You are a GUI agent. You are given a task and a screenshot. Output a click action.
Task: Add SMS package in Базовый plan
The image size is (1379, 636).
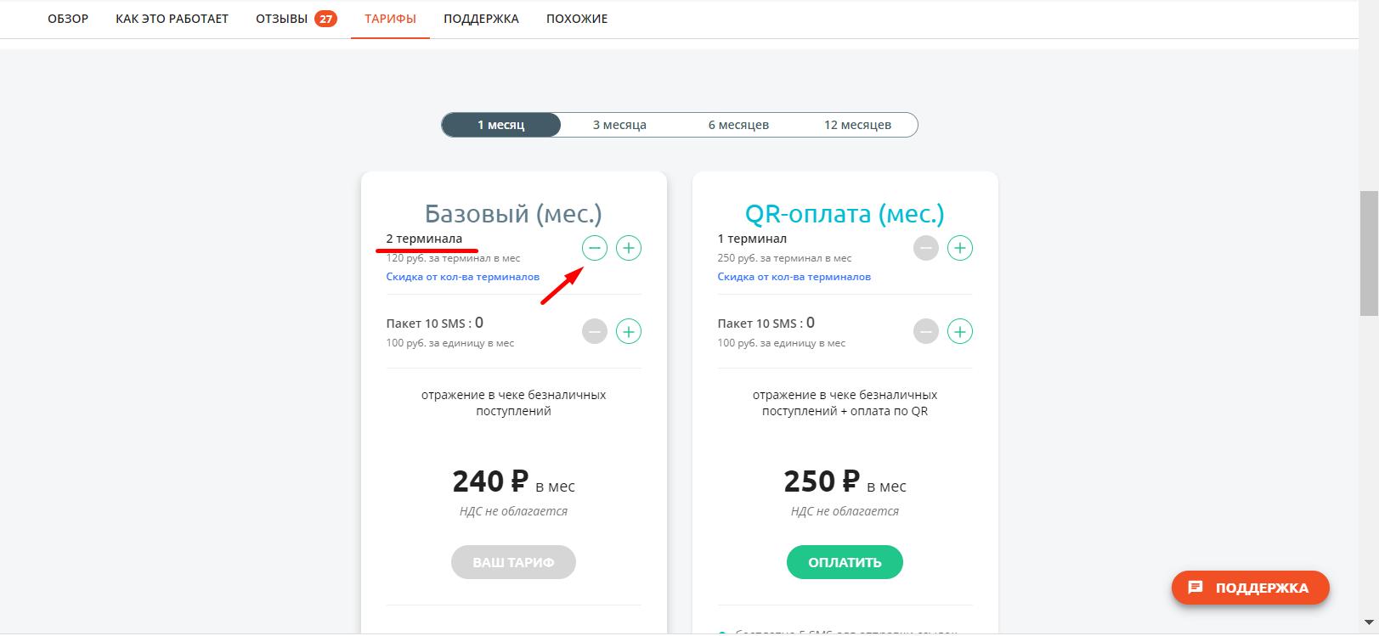[x=629, y=331]
